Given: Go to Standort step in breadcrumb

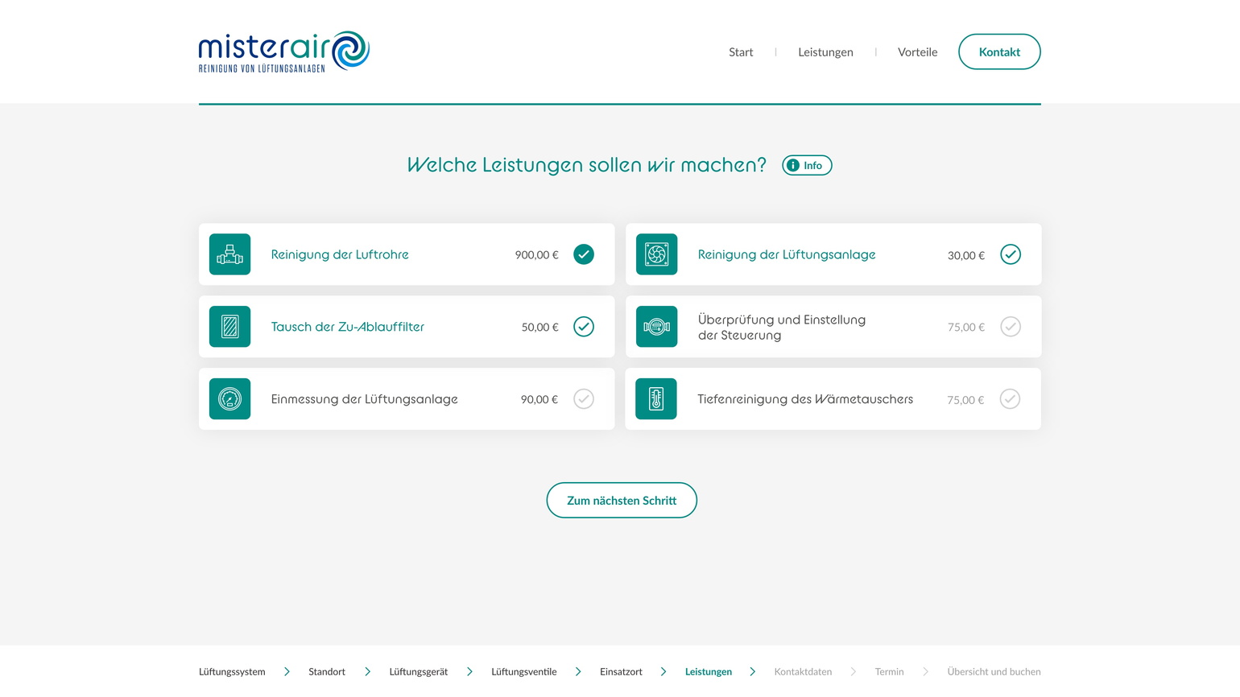Looking at the screenshot, I should [x=327, y=672].
